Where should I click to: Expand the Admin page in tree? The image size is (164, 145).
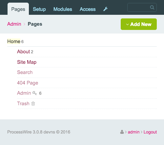[24, 93]
